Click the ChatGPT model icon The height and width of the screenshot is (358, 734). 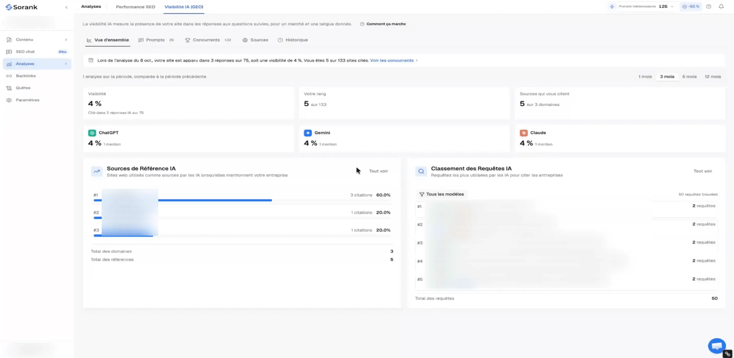tap(92, 133)
